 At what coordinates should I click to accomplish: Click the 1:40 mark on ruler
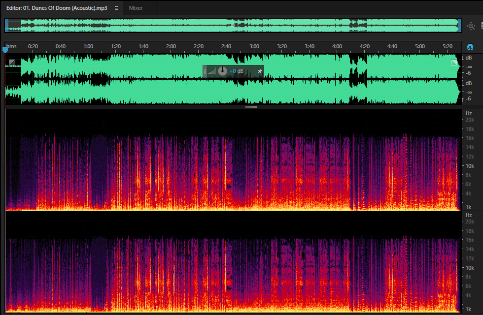click(143, 46)
